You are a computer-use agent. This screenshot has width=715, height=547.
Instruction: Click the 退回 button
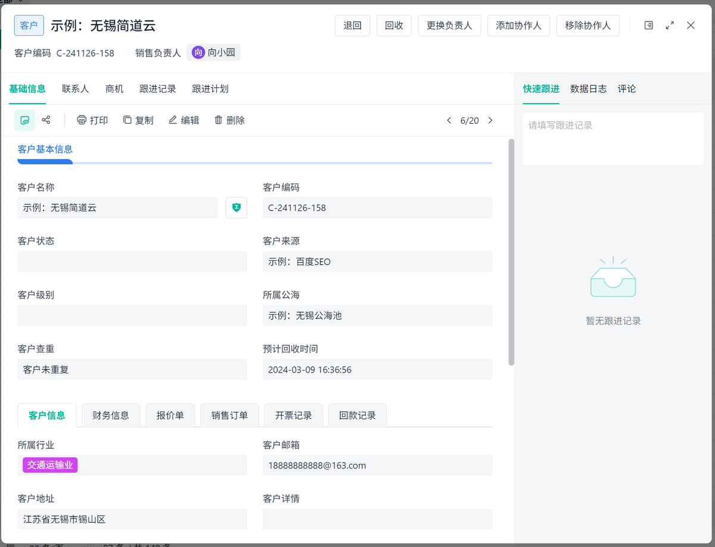[352, 26]
